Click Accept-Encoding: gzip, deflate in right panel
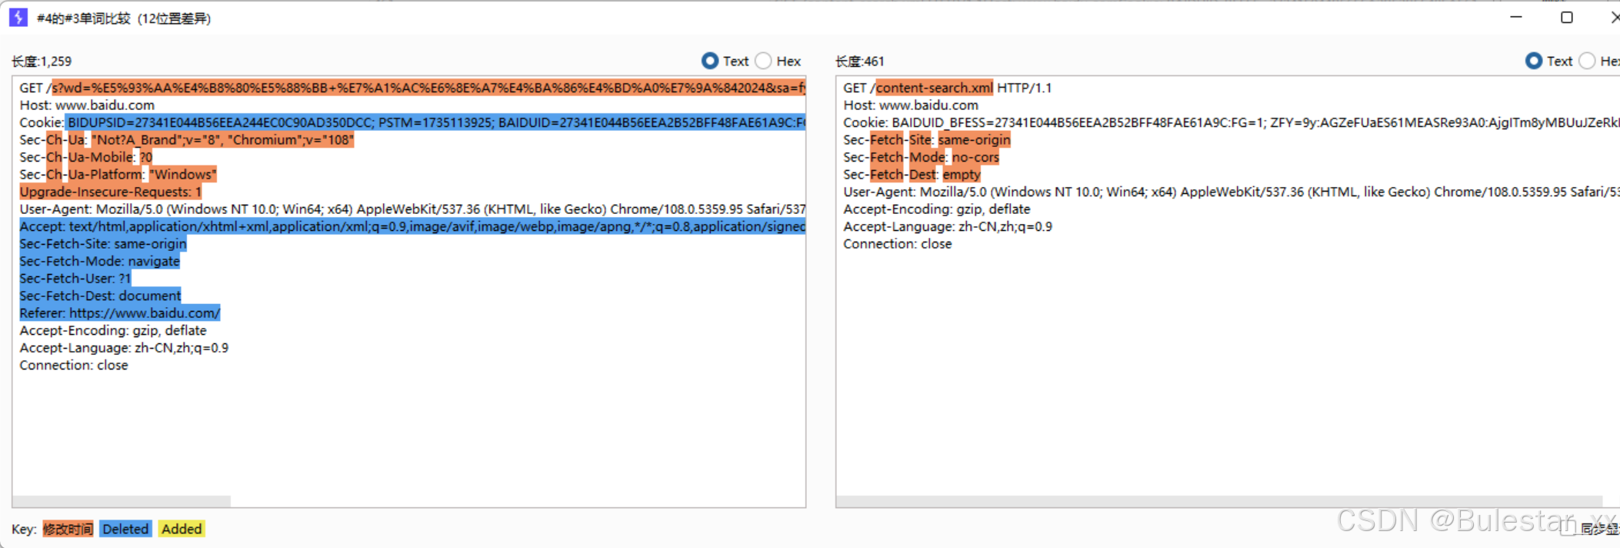The width and height of the screenshot is (1620, 548). [x=937, y=209]
